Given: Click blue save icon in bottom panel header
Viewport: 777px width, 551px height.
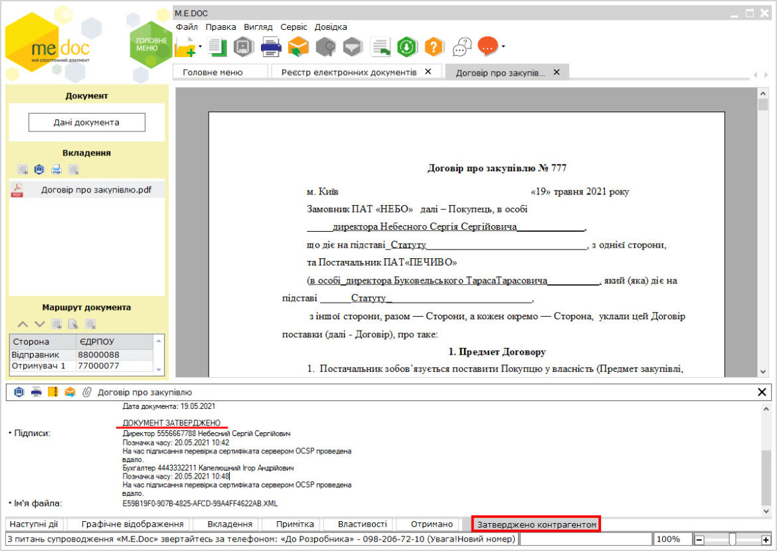Looking at the screenshot, I should 19,392.
